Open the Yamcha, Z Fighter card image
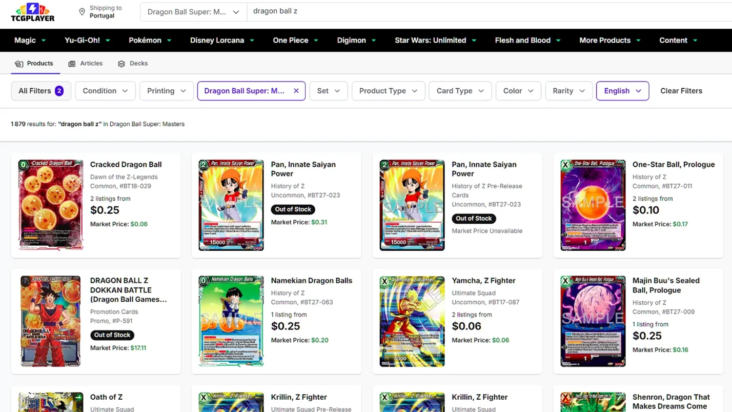Viewport: 732px width, 412px height. [x=412, y=321]
